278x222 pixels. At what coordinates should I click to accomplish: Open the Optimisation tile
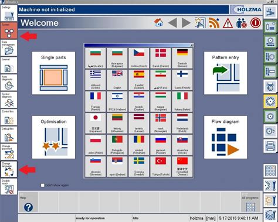coord(53,137)
